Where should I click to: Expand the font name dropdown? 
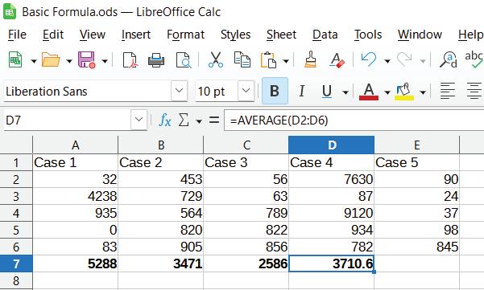pos(179,91)
